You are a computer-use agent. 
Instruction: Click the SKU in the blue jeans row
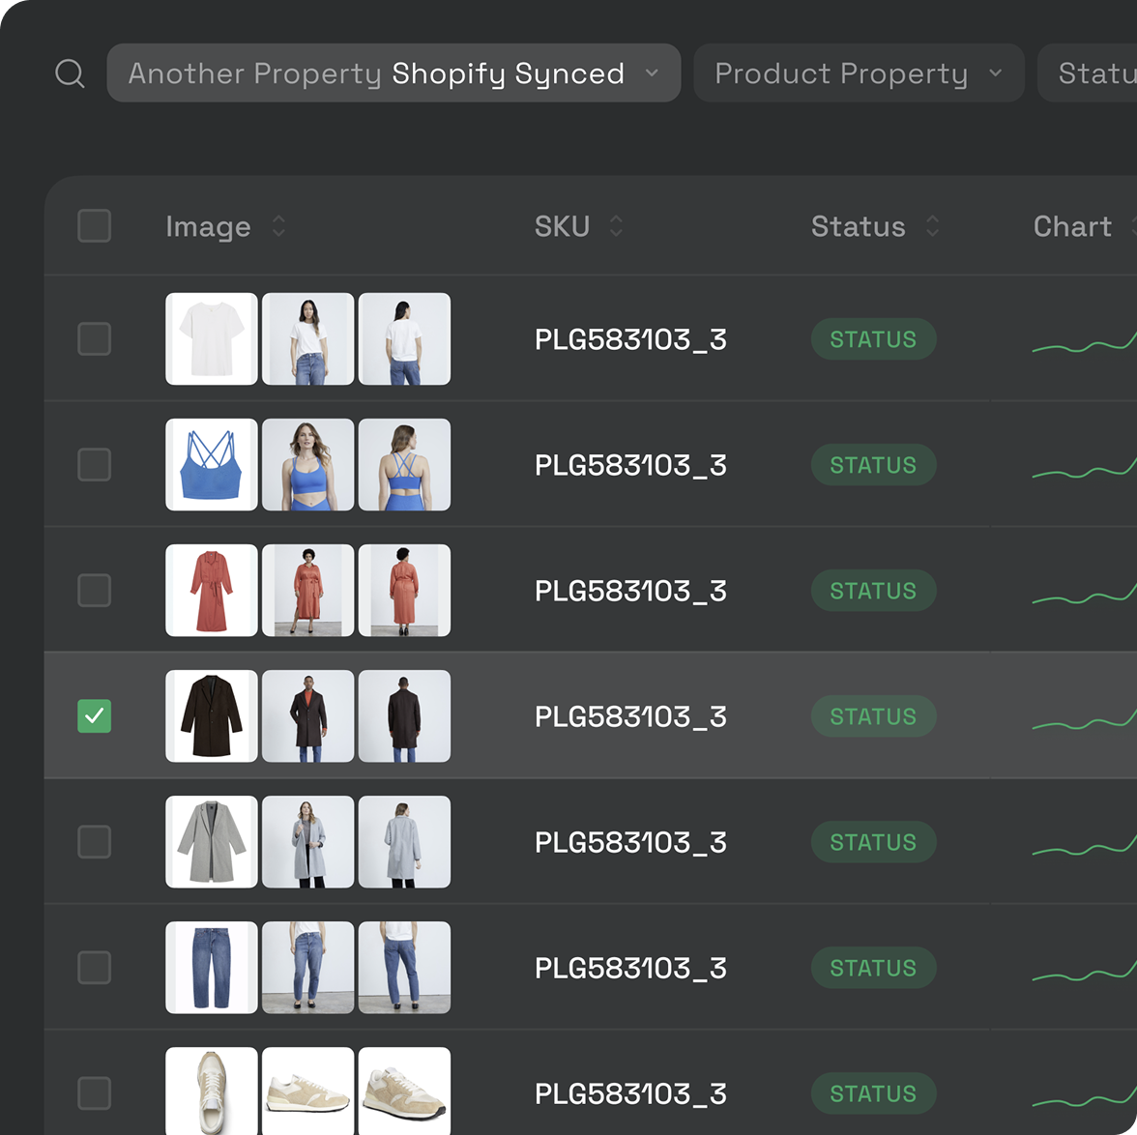[x=630, y=968]
